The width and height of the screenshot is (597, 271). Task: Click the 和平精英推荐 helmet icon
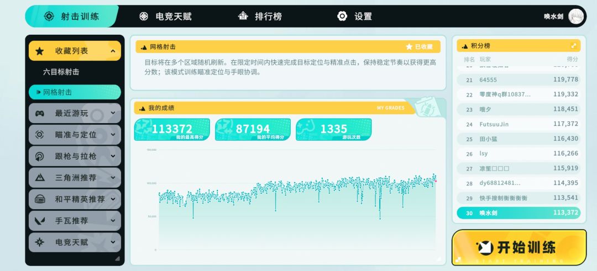tap(40, 199)
